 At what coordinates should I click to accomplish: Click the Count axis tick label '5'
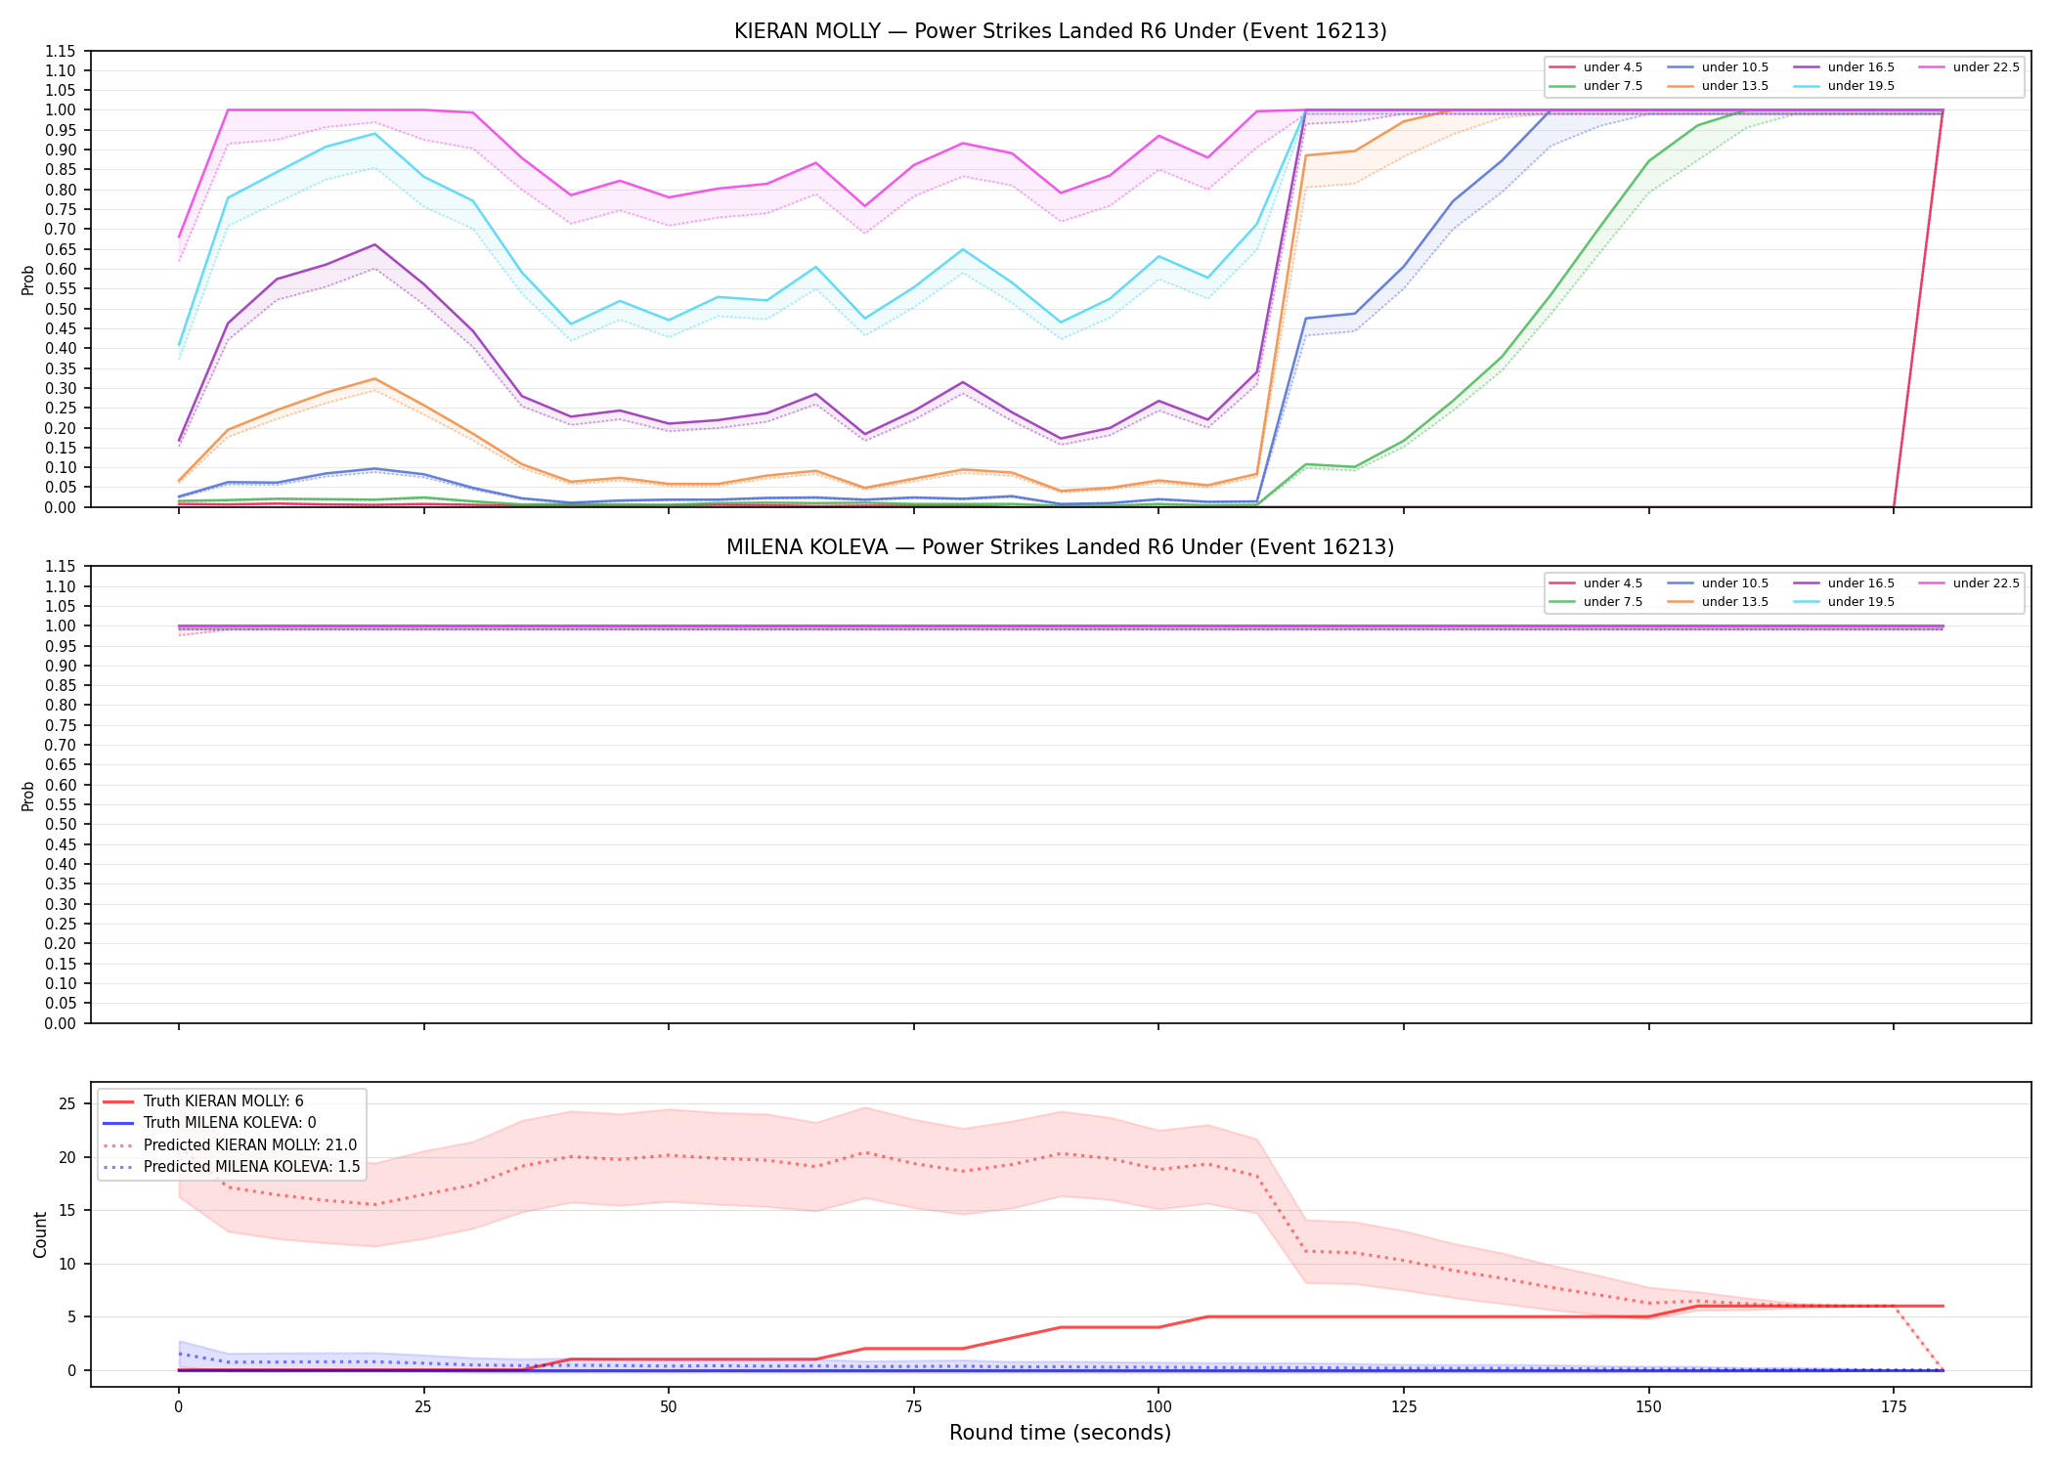(x=71, y=1317)
